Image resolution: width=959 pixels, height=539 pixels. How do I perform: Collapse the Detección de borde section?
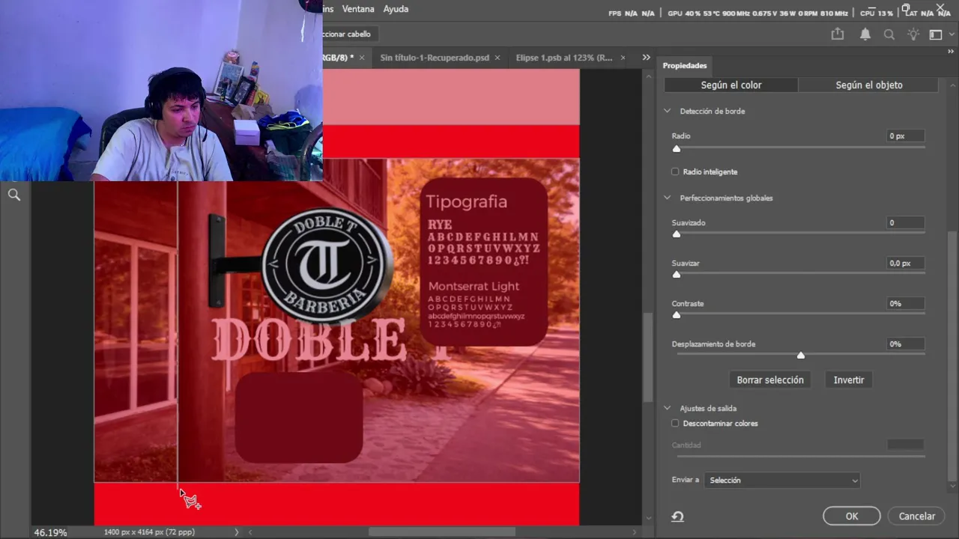pos(668,112)
